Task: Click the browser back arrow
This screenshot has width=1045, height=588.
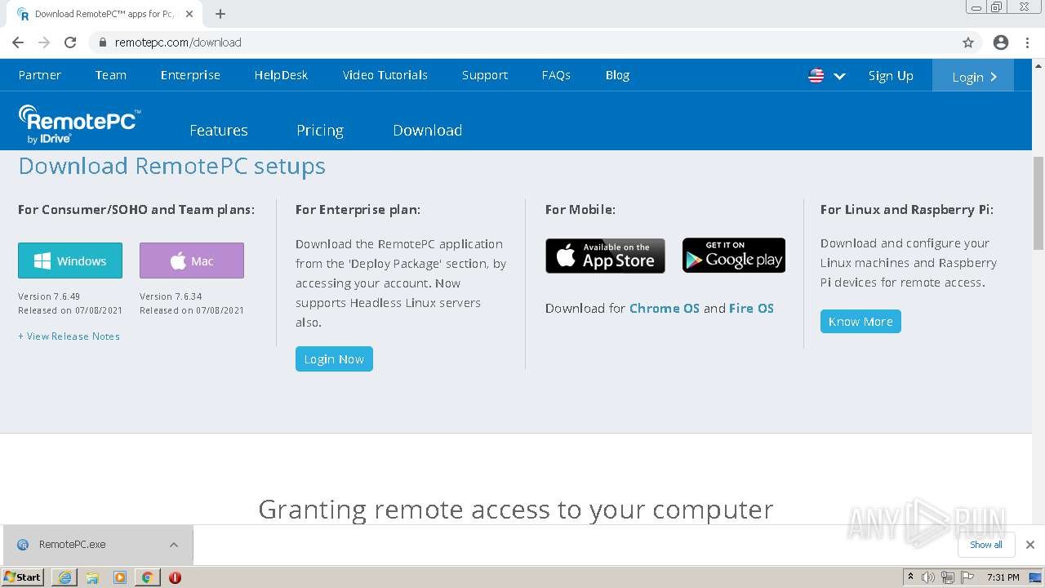Action: [x=18, y=42]
